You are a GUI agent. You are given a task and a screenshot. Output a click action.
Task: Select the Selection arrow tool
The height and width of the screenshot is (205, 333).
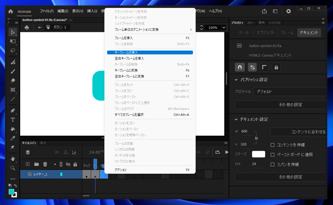[13, 32]
